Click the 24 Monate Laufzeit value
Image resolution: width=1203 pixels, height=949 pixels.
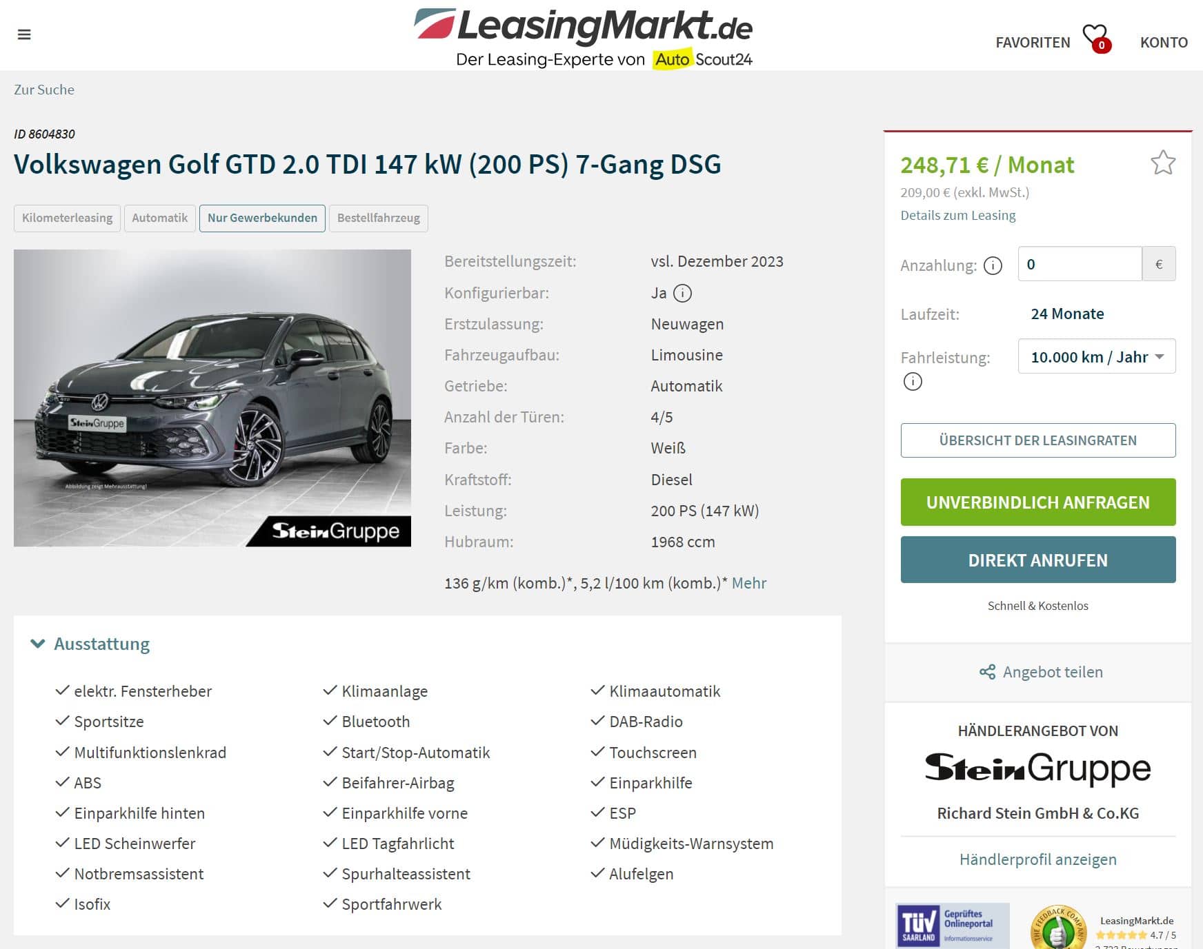tap(1067, 314)
